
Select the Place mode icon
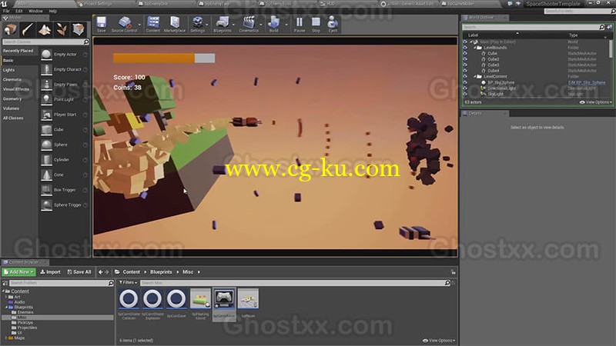[x=10, y=29]
